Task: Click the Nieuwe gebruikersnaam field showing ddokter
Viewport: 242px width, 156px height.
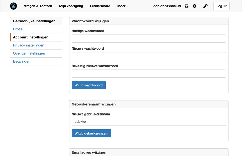Action: [149, 121]
